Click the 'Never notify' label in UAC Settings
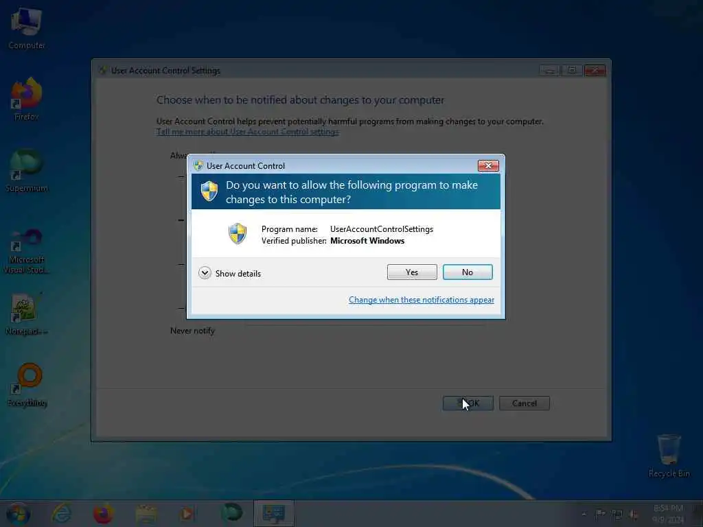The height and width of the screenshot is (527, 703). point(192,331)
